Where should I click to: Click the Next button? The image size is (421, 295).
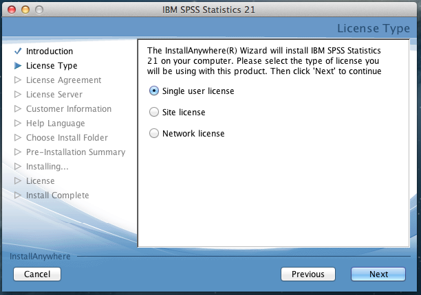(378, 274)
